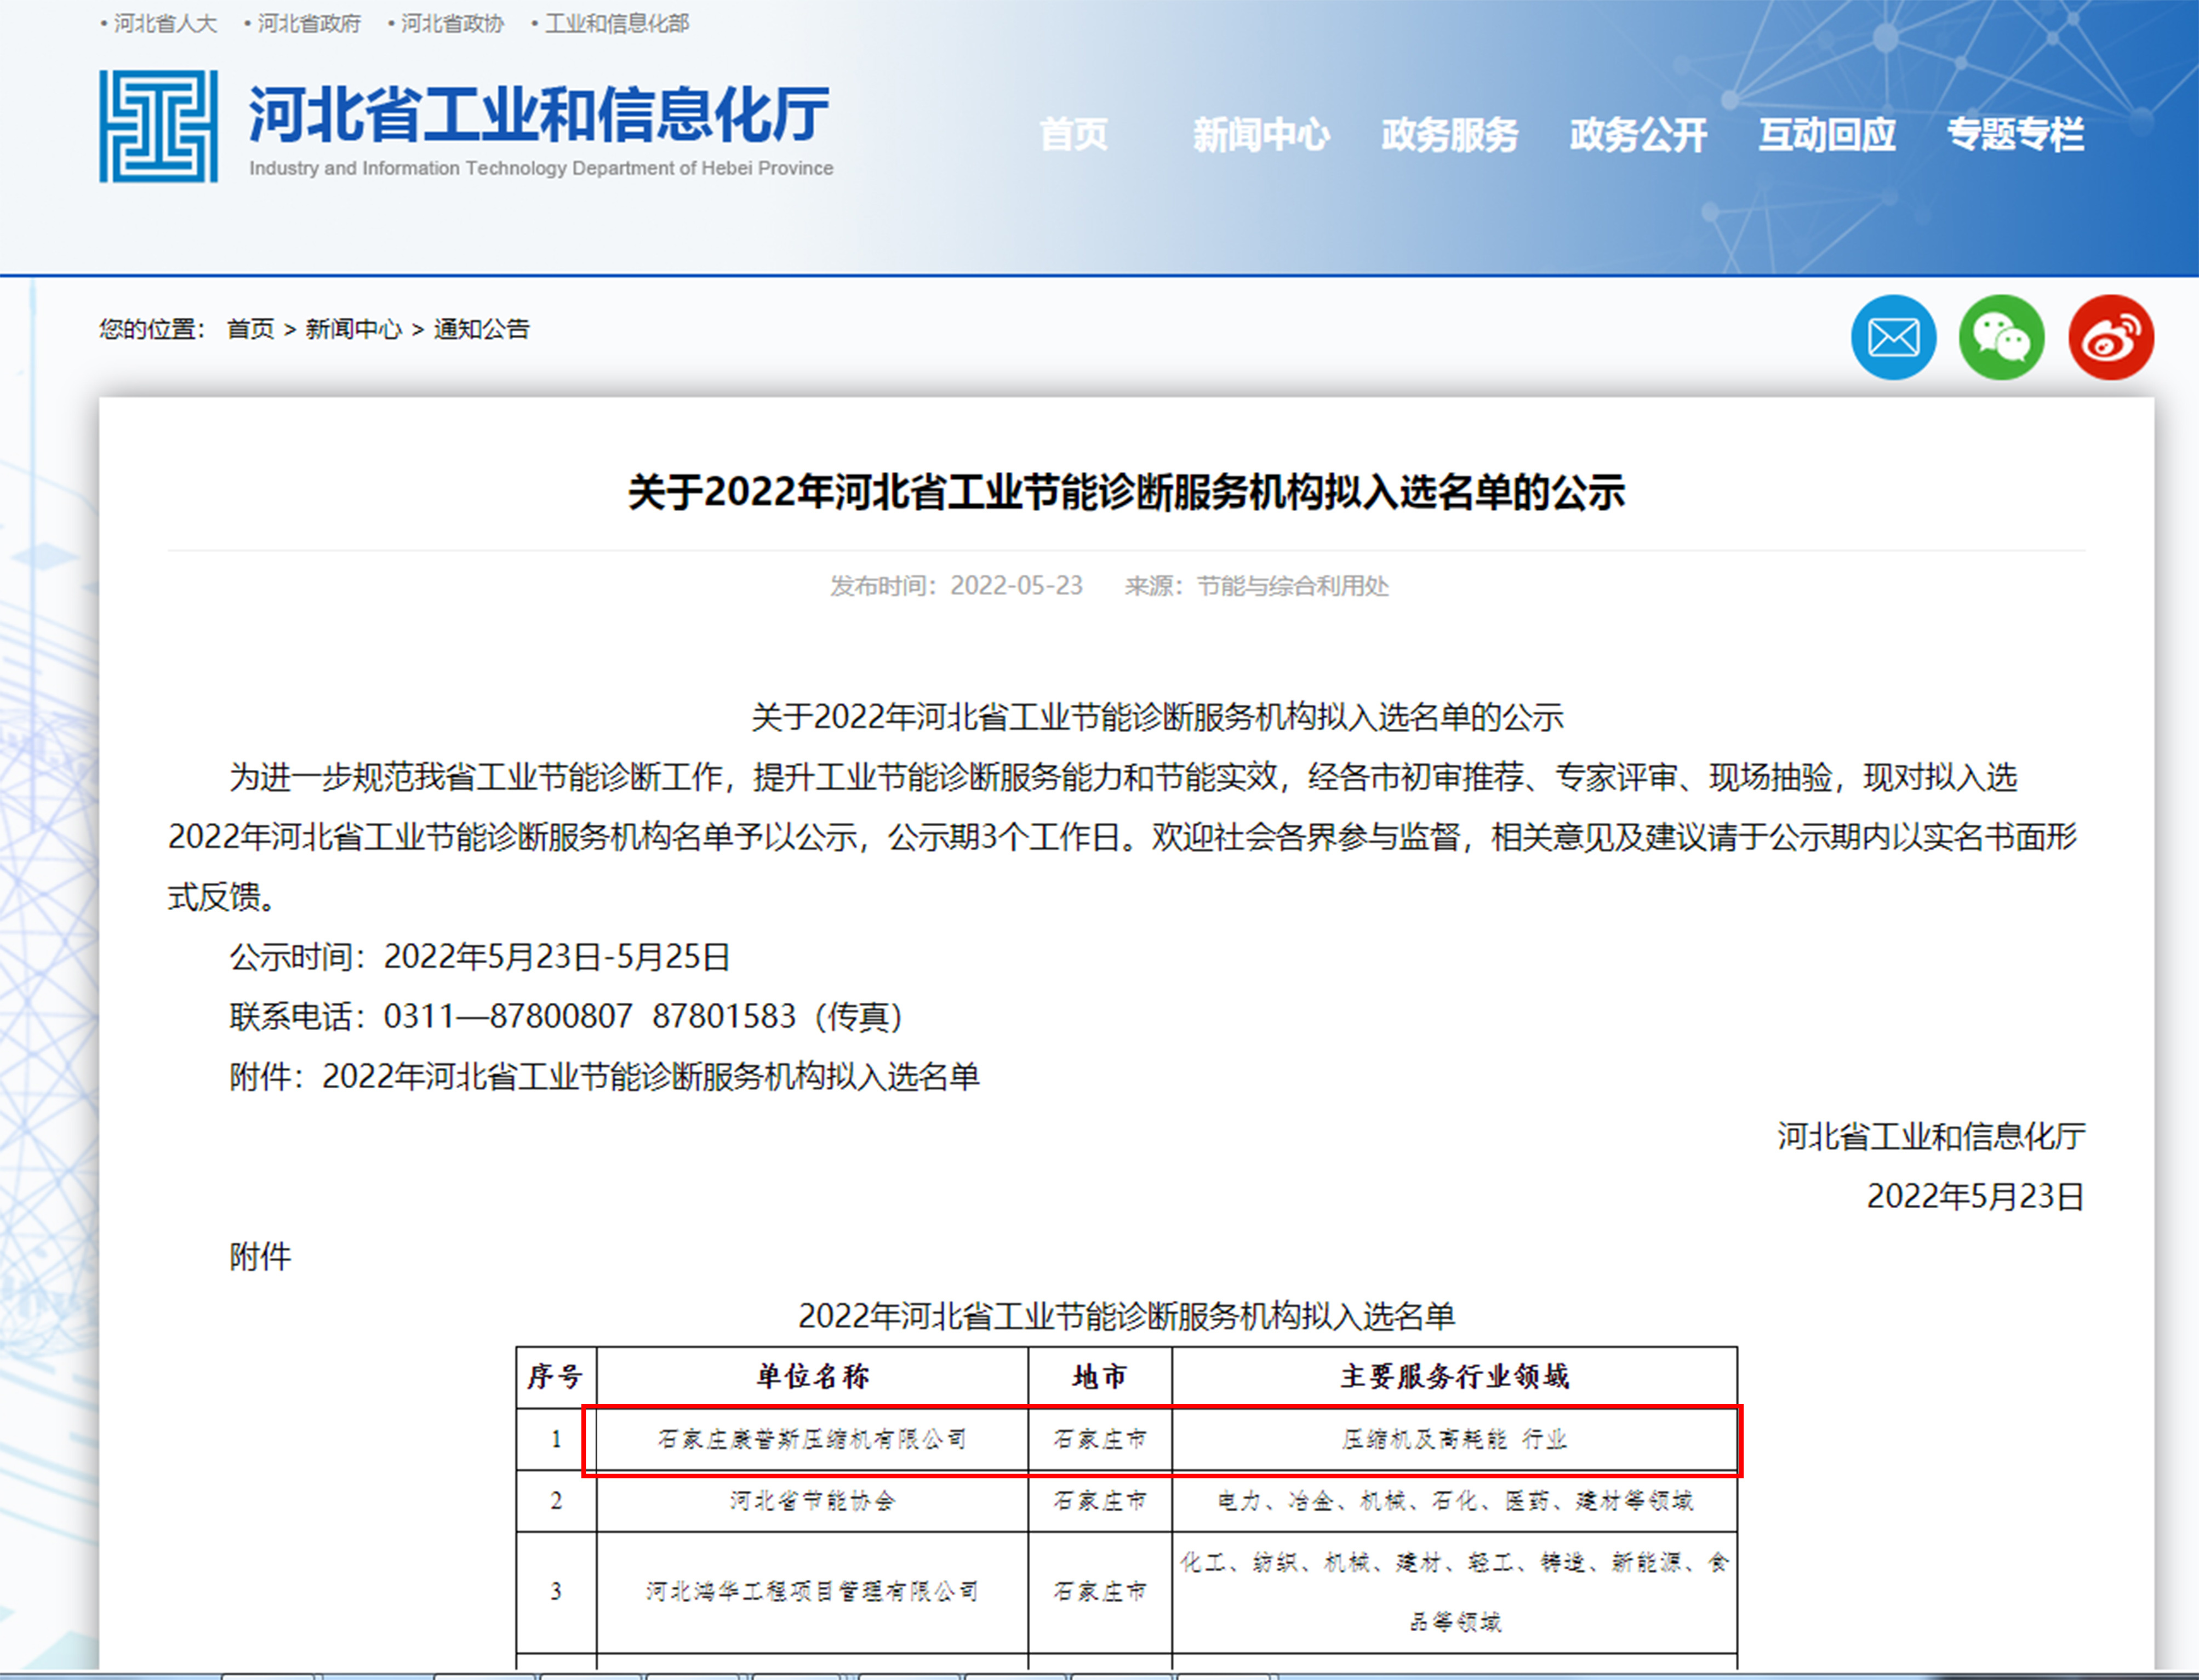The image size is (2199, 1680).
Task: Click the contact phone line 0311—87800807
Action: [x=566, y=1017]
